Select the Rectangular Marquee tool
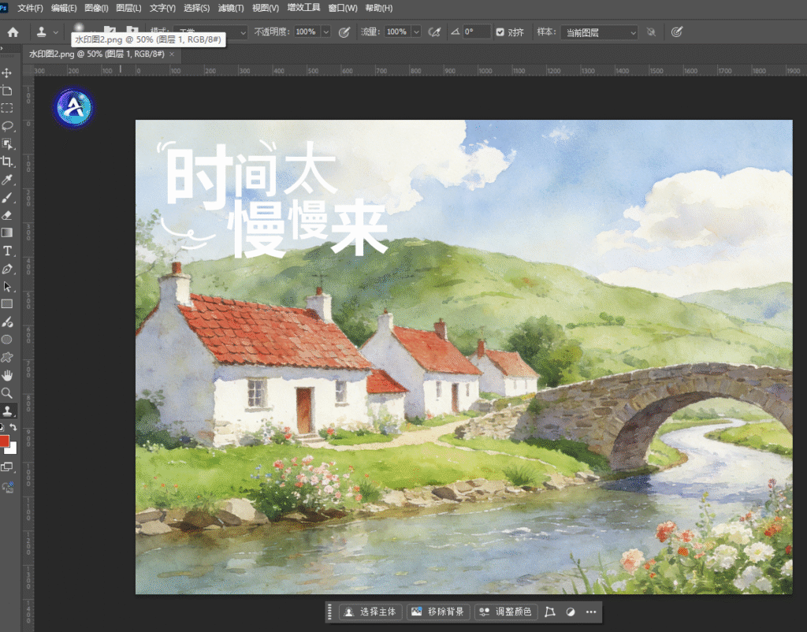The image size is (807, 632). coord(6,109)
